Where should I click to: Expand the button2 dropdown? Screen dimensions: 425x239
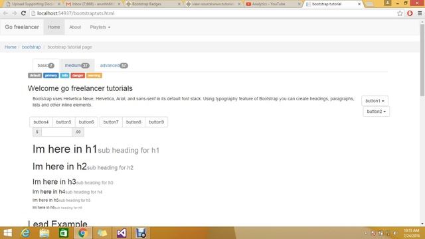[377, 112]
